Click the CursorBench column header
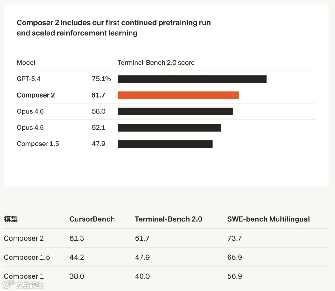 (x=92, y=219)
